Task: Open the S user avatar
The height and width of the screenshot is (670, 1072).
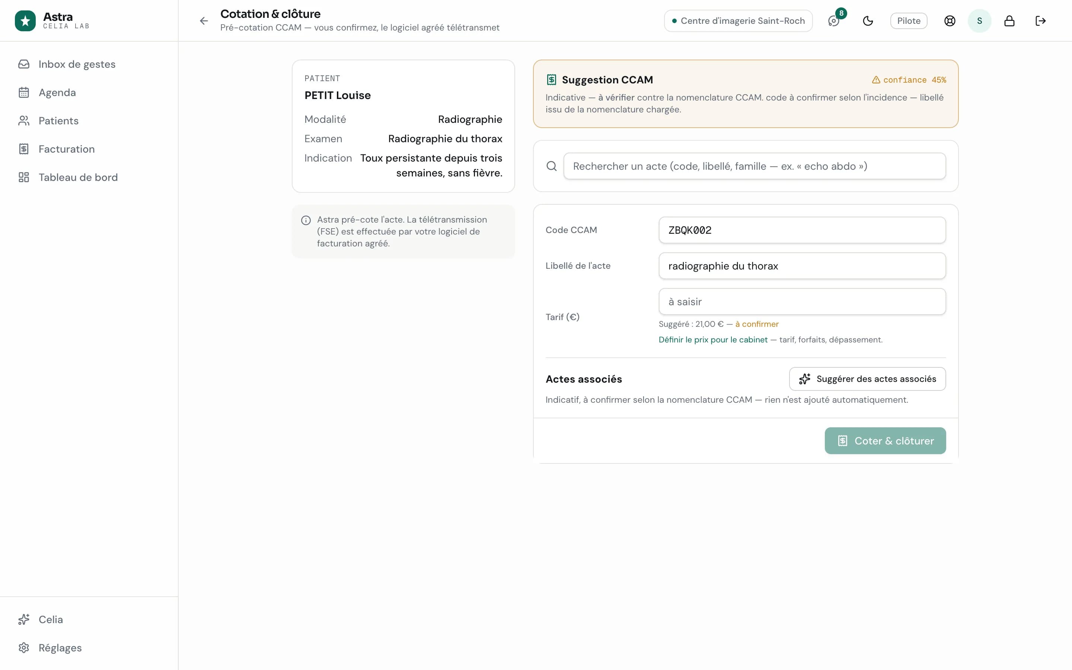Action: point(979,21)
